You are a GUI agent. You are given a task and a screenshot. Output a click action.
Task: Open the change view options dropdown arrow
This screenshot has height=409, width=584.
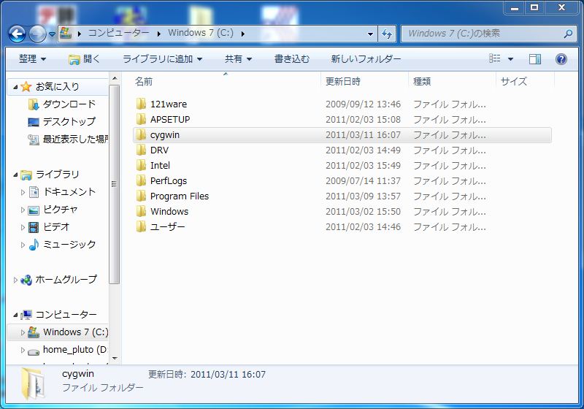(510, 59)
